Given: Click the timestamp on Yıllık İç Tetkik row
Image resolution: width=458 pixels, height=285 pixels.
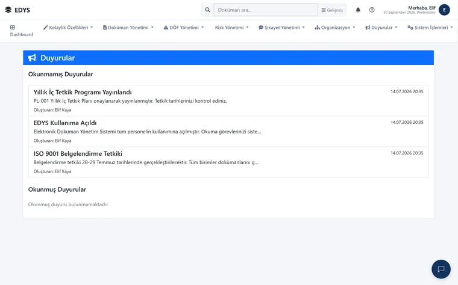Looking at the screenshot, I should (x=407, y=91).
